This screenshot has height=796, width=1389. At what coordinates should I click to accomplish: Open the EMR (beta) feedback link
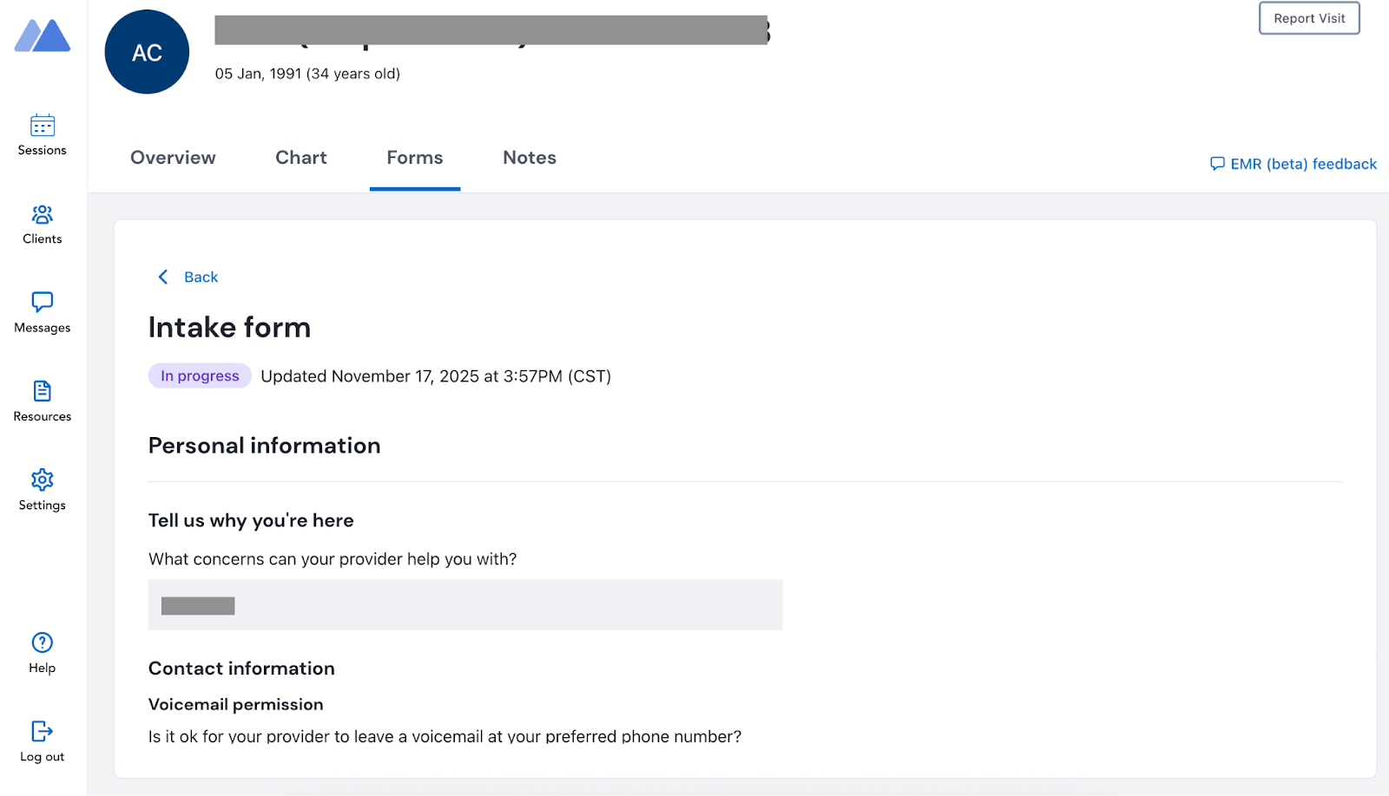(x=1303, y=164)
